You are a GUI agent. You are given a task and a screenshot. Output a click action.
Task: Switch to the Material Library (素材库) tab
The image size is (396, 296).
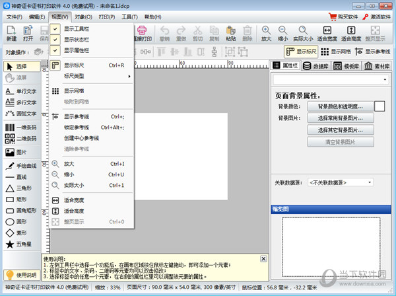pyautogui.click(x=378, y=66)
